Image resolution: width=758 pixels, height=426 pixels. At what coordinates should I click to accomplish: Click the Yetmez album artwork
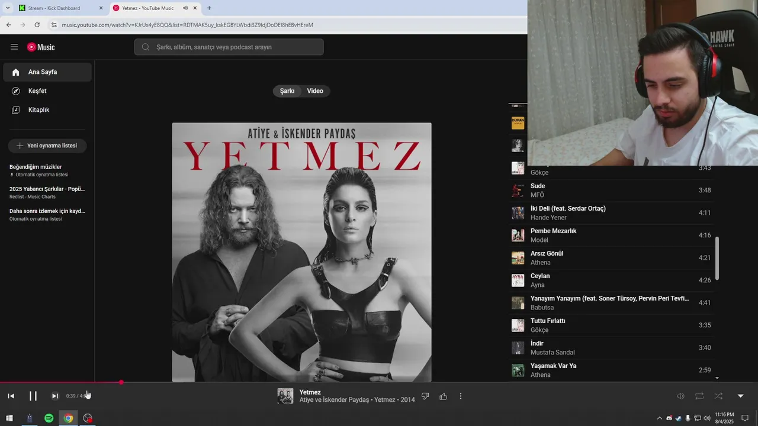point(301,252)
